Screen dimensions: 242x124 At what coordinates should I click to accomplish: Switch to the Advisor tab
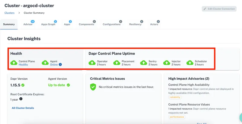click(x=28, y=24)
